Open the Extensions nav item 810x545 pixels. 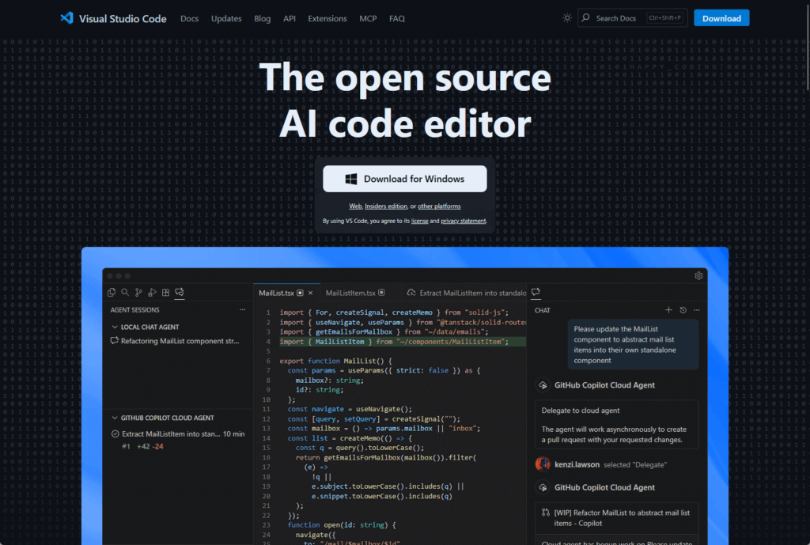point(327,19)
